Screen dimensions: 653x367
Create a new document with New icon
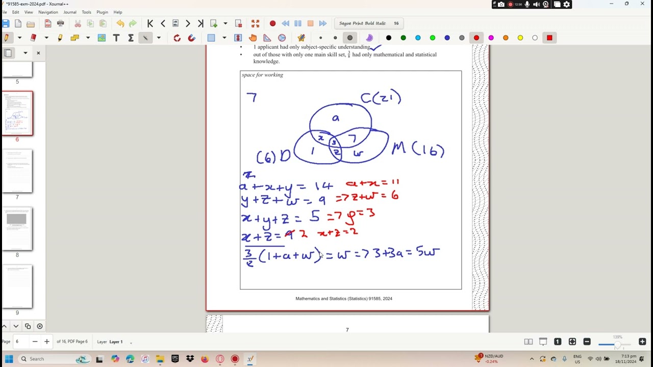point(18,23)
